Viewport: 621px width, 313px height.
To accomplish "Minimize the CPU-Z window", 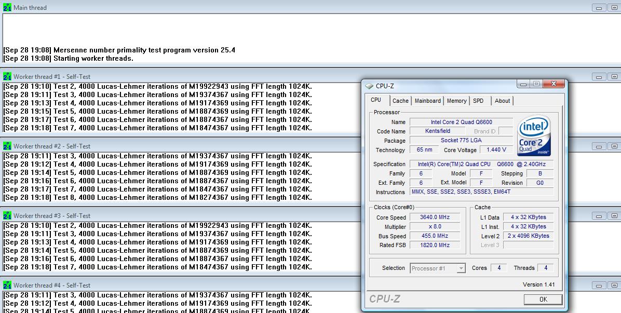I will [x=523, y=84].
